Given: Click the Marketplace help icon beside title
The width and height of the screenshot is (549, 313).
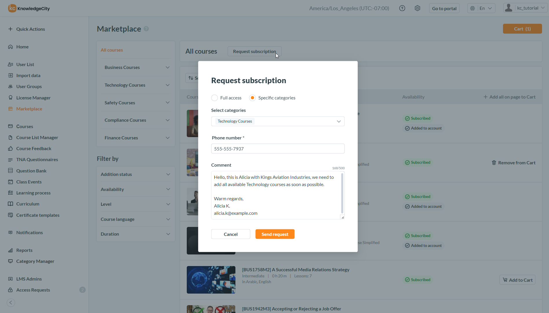Looking at the screenshot, I should [146, 29].
